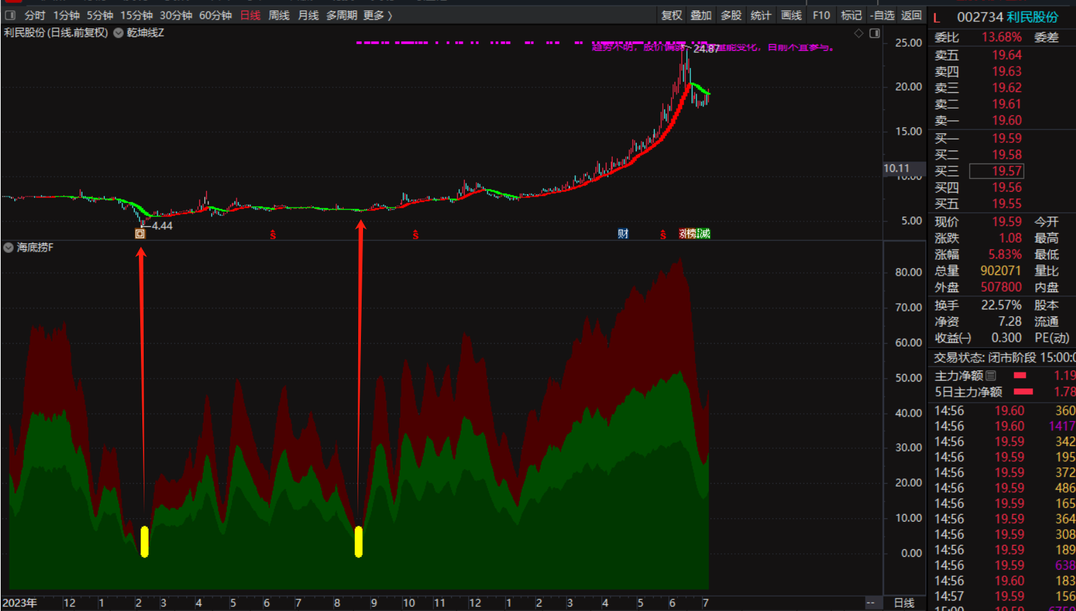
Task: Toggle right panel icon above price axis
Action: click(875, 33)
